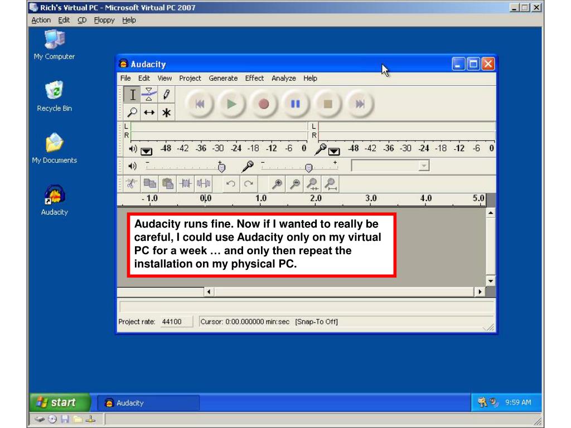This screenshot has height=428, width=571.
Task: Click the speaker icon on output meter
Action: click(x=133, y=149)
